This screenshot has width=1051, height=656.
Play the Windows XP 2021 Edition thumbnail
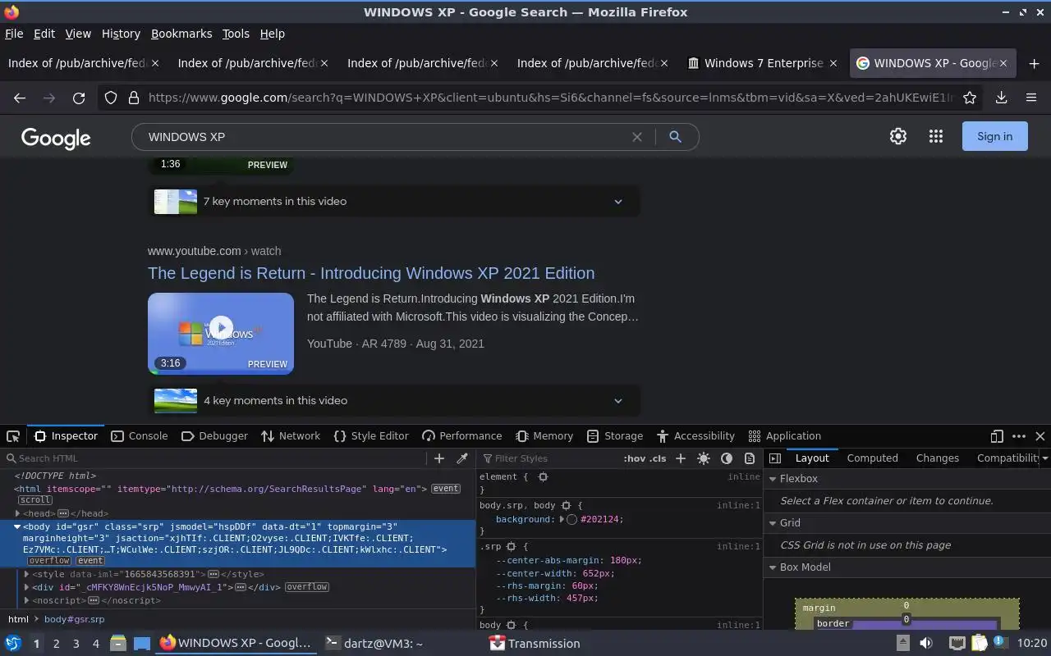coord(221,327)
